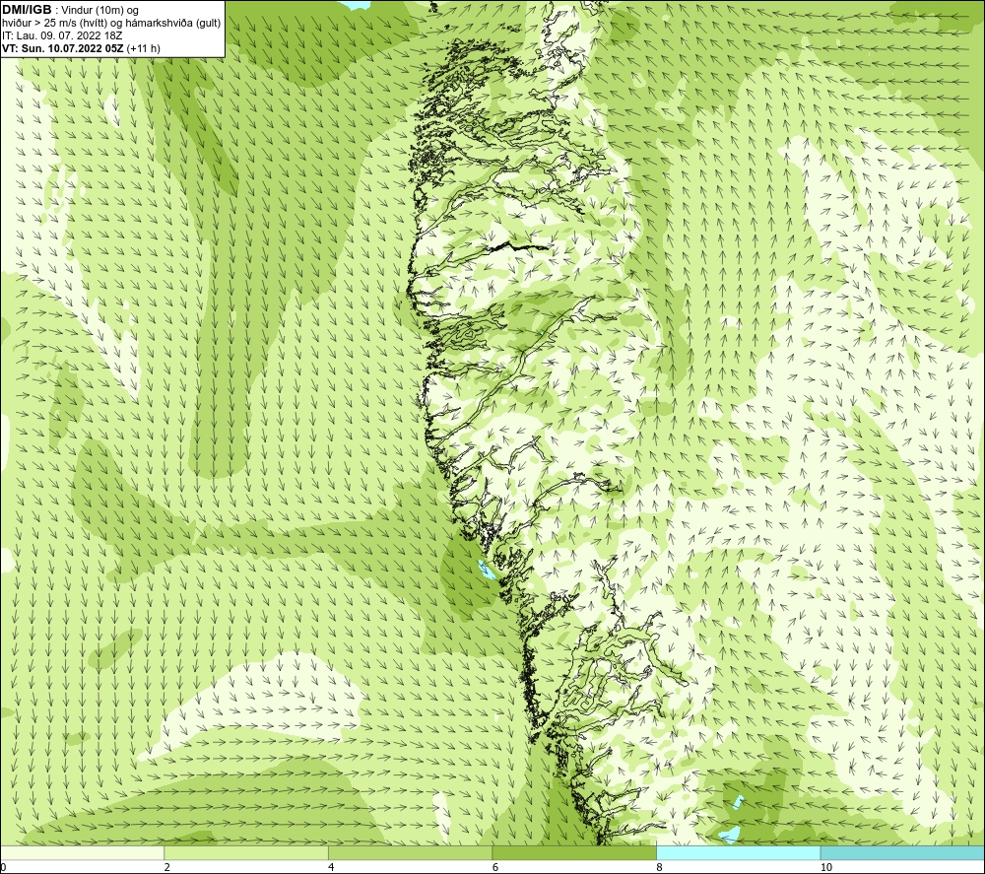Click the scale label '8'
Screen dimensions: 985x874
click(659, 868)
